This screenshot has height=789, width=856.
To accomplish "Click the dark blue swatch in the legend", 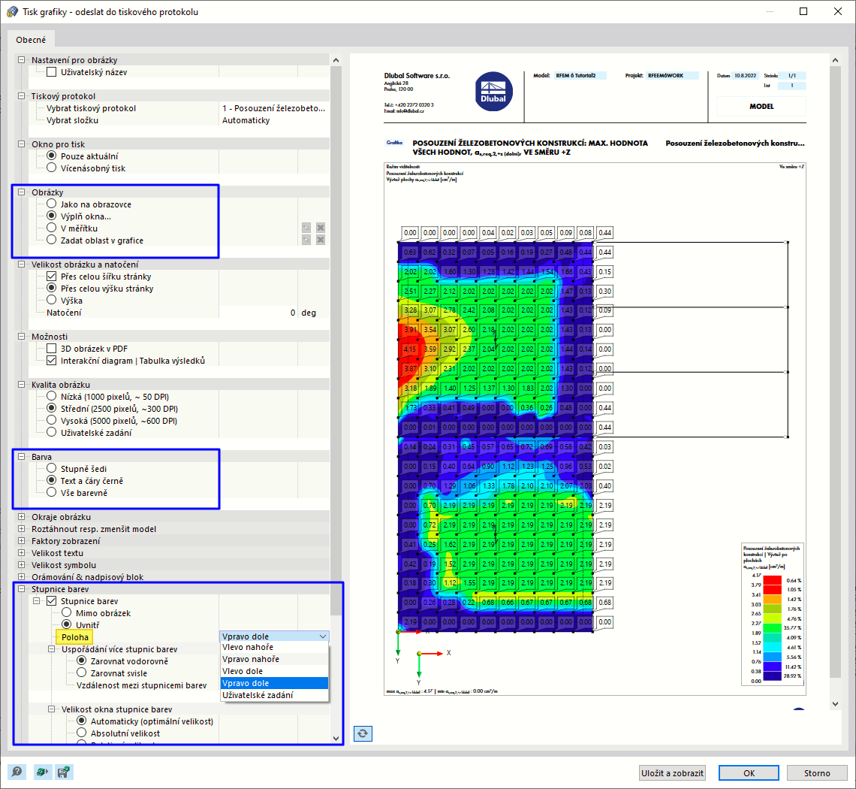I will point(772,676).
